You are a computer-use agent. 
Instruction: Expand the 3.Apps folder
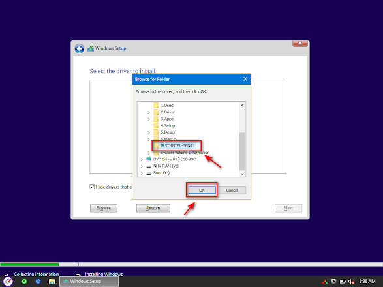click(149, 119)
